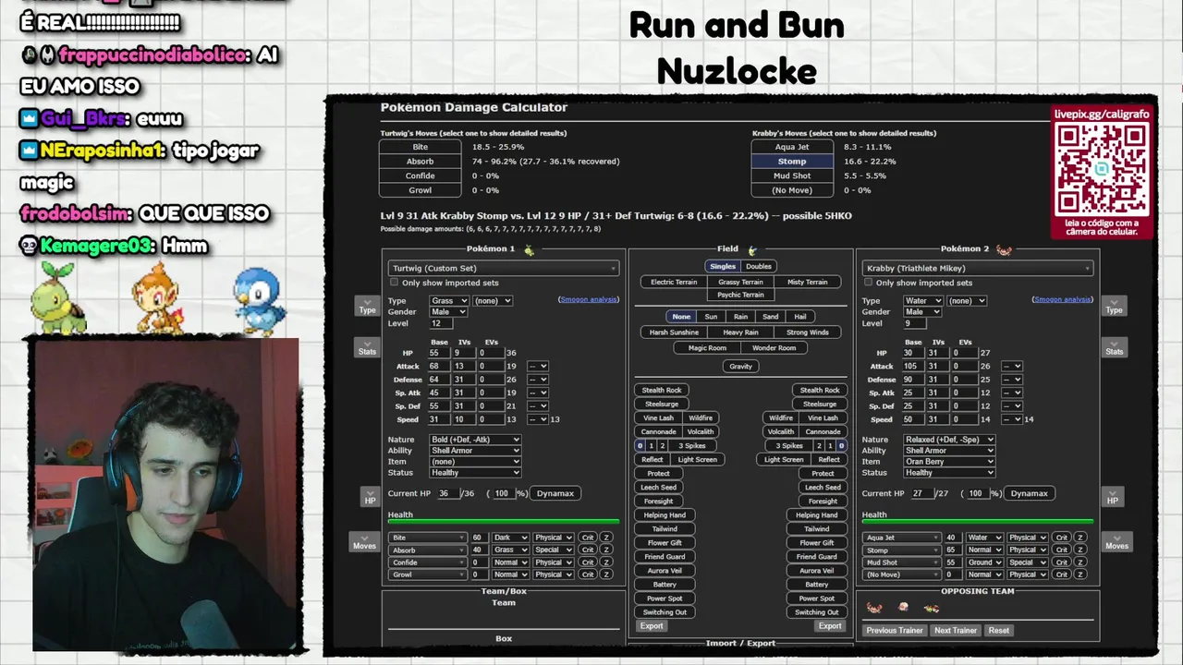Screen dimensions: 1183x665
Task: Click the Chimchar starter image on stream overlay
Action: pyautogui.click(x=158, y=297)
